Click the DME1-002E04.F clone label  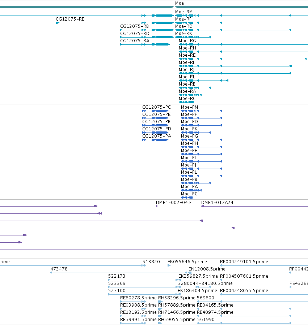(174, 203)
